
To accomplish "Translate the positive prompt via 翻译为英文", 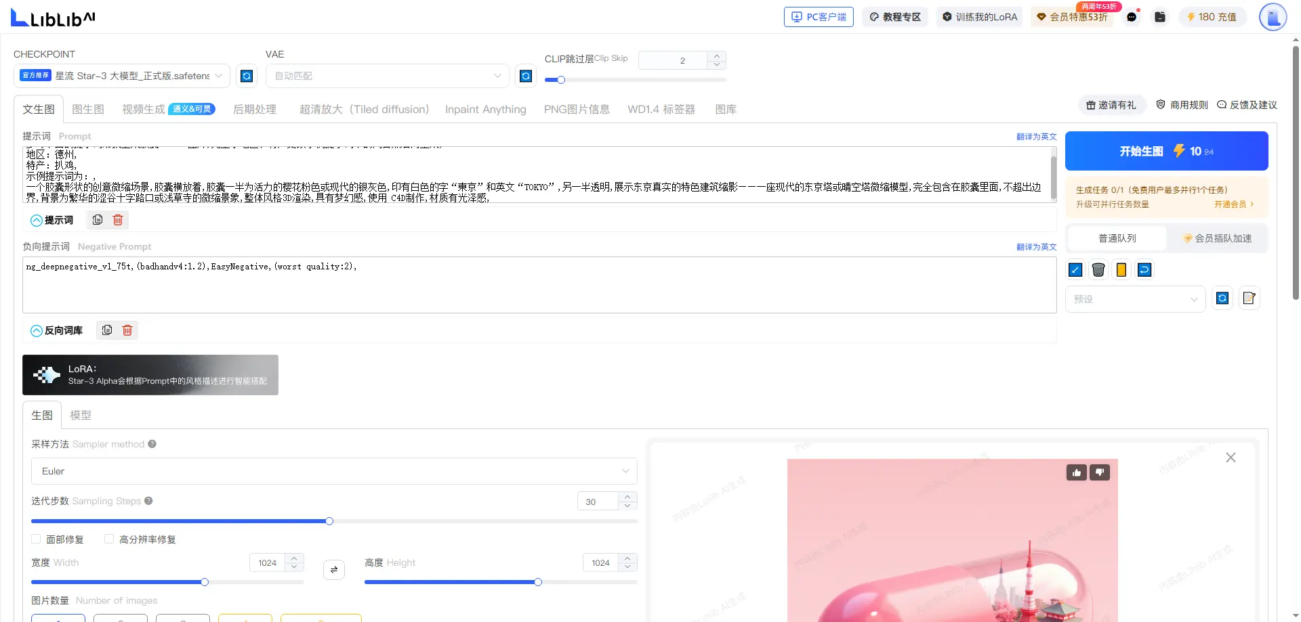I will pos(1036,137).
